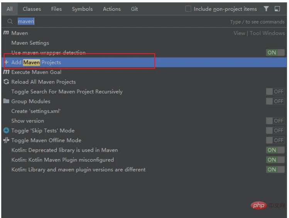Click the Skip Tests Mode icon

6,131
